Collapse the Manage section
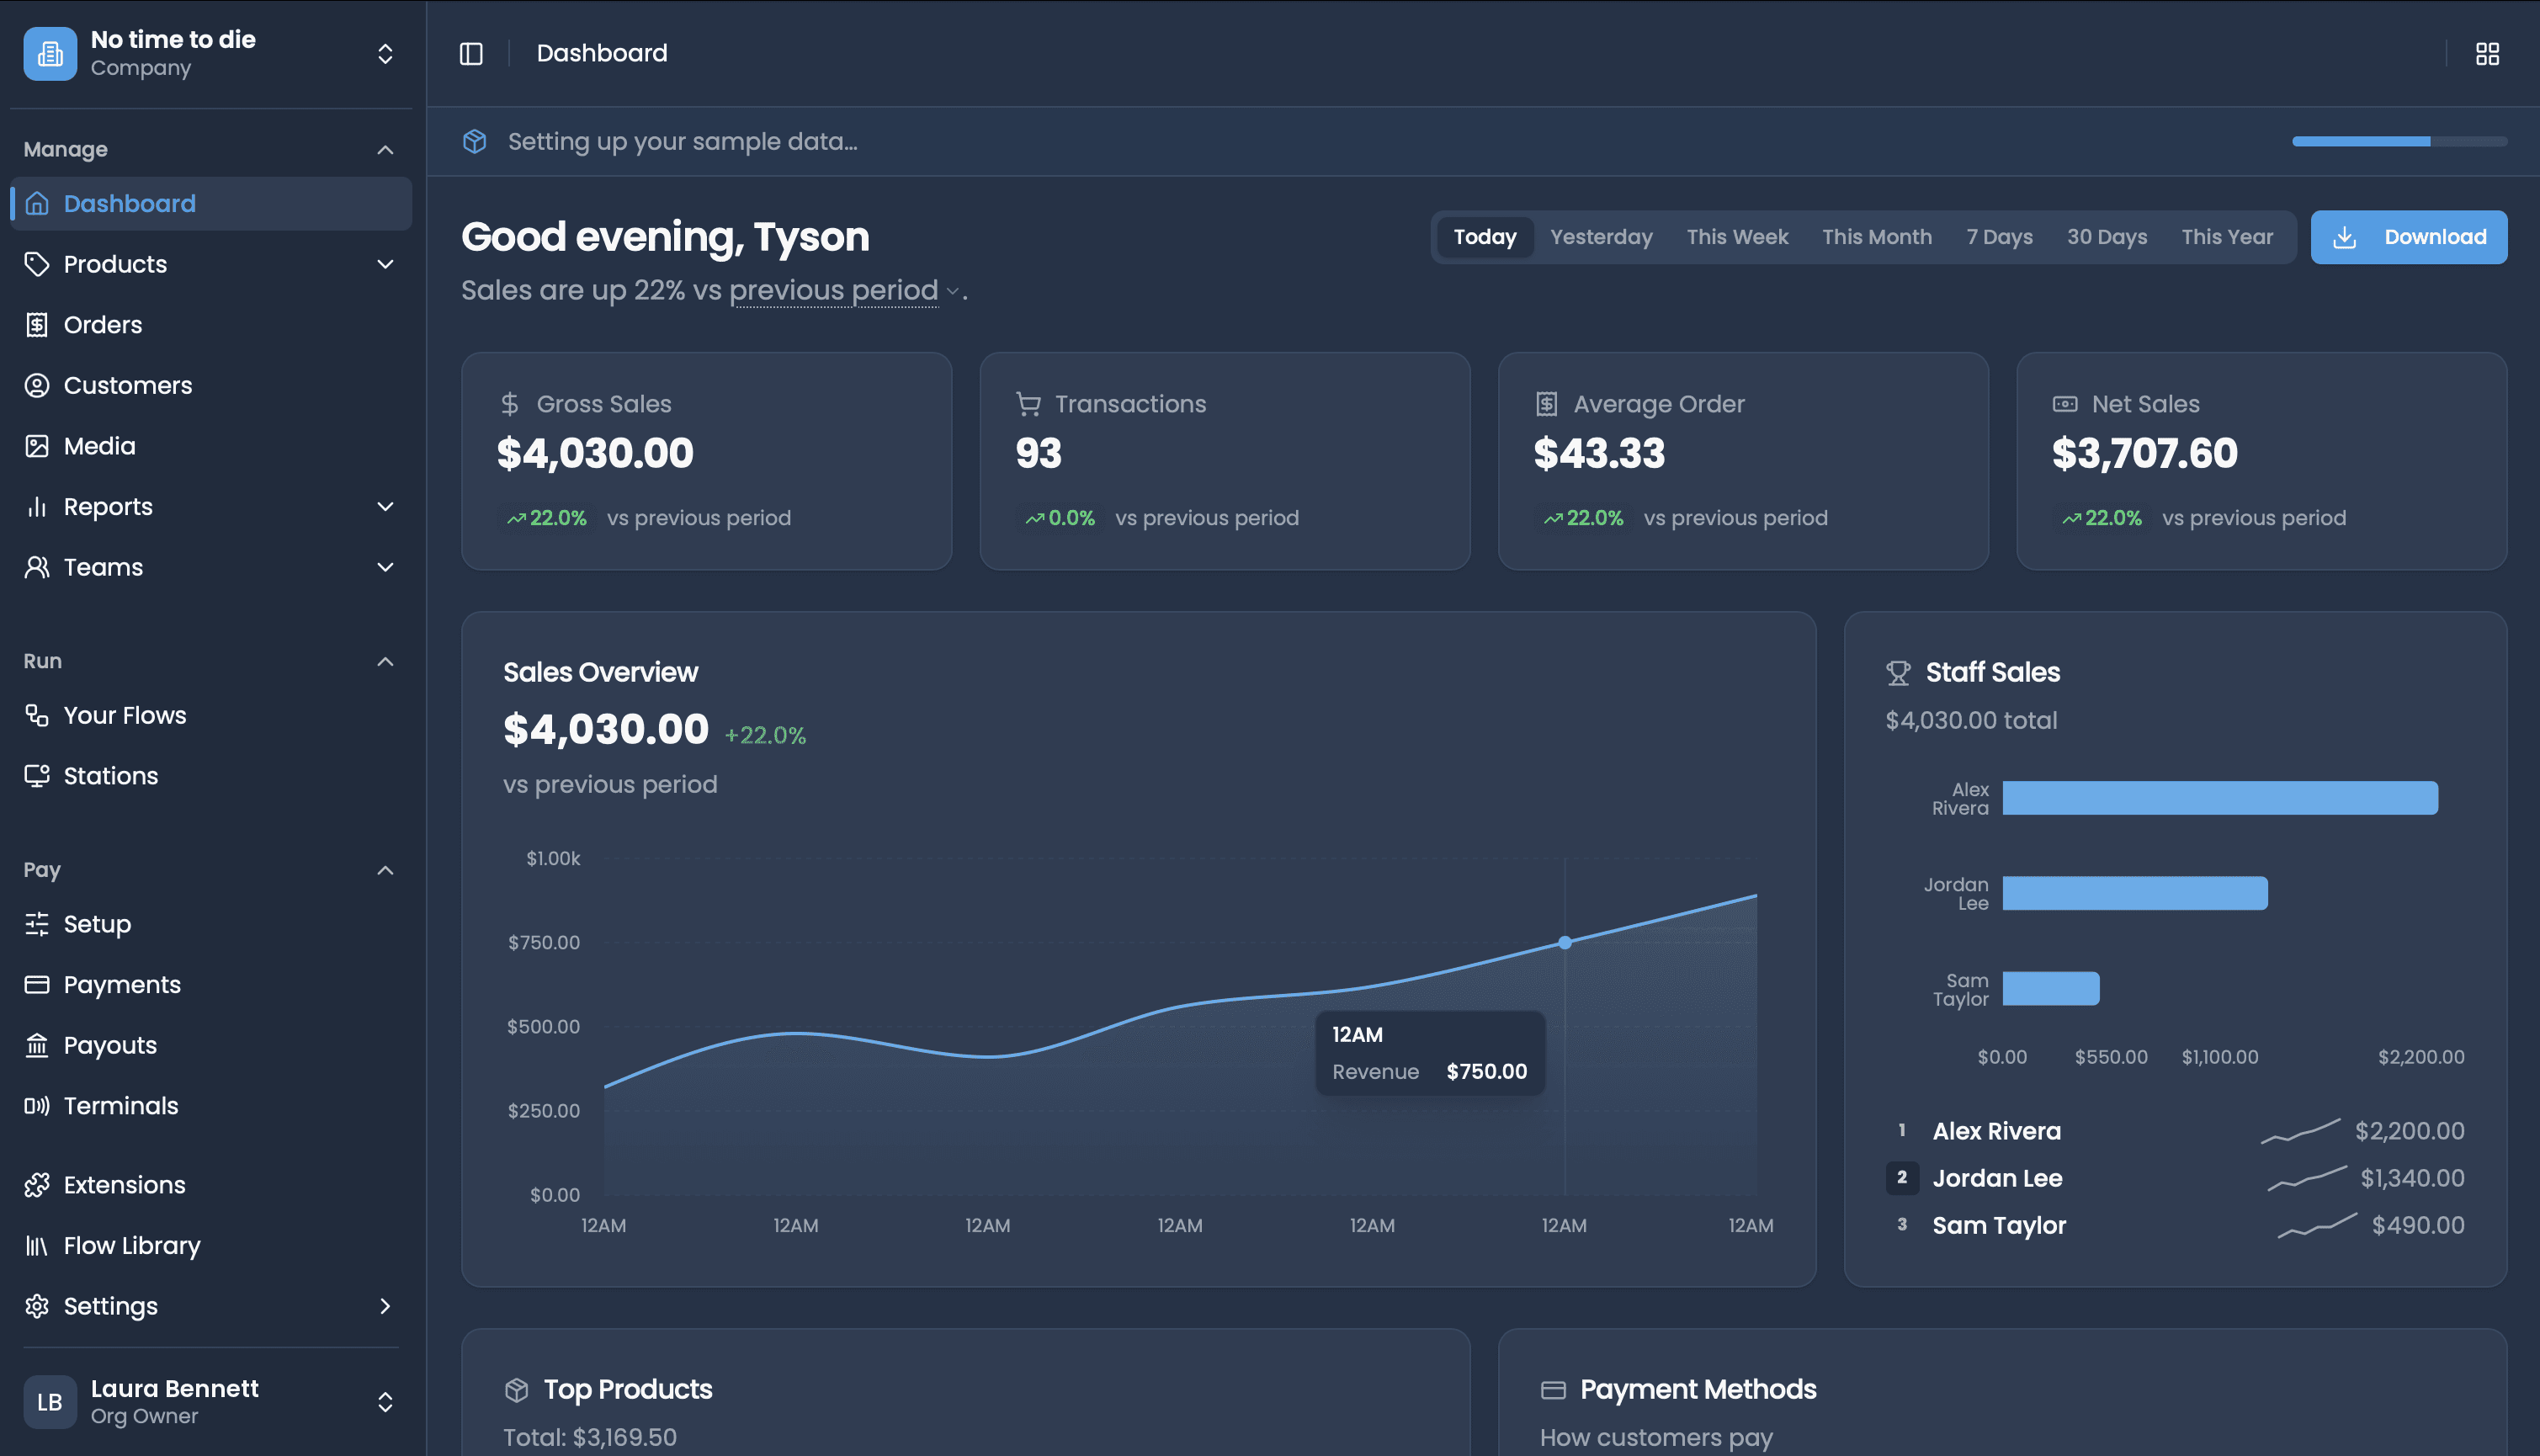2540x1456 pixels. point(385,150)
